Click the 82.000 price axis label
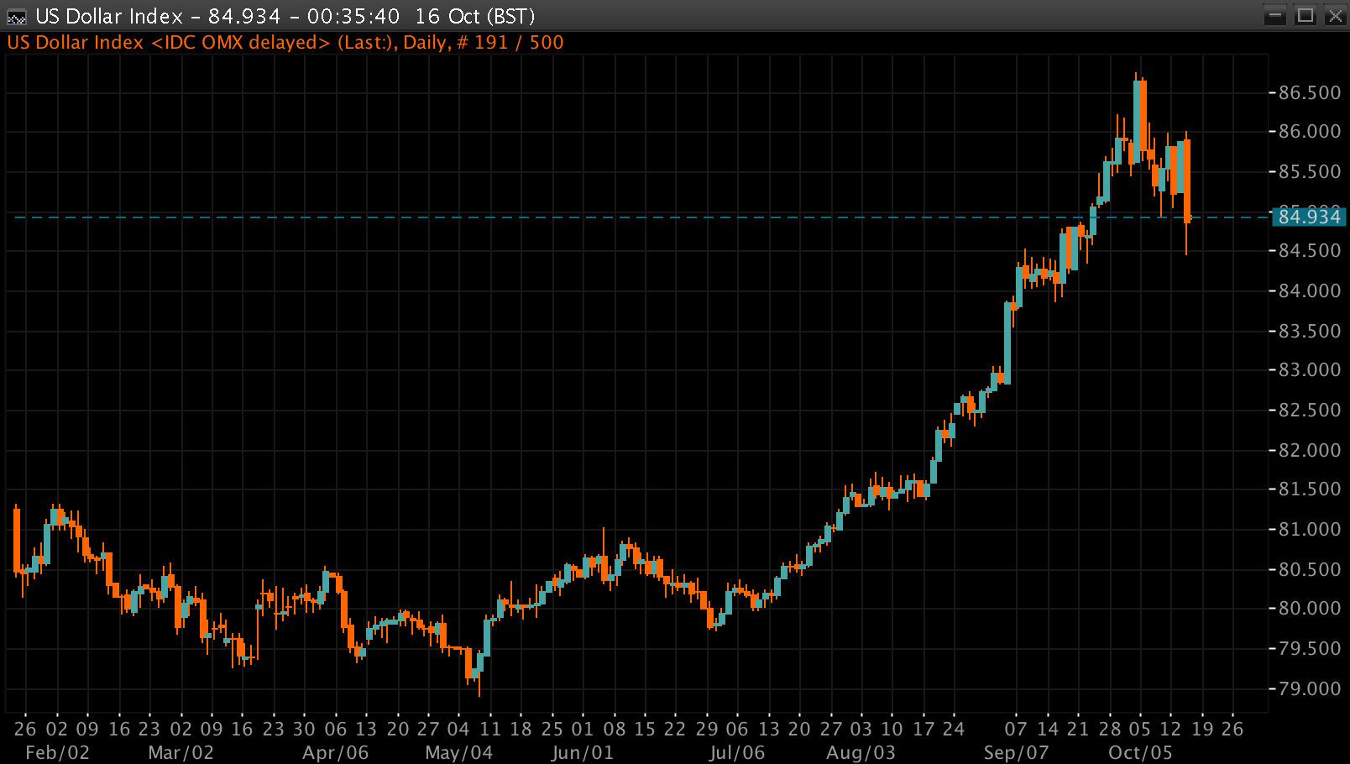Image resolution: width=1350 pixels, height=764 pixels. pos(1309,450)
